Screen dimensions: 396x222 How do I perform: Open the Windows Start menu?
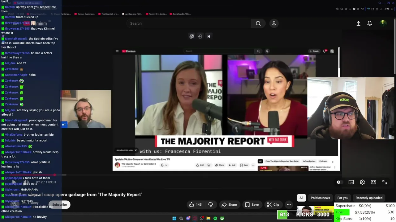coord(174,218)
